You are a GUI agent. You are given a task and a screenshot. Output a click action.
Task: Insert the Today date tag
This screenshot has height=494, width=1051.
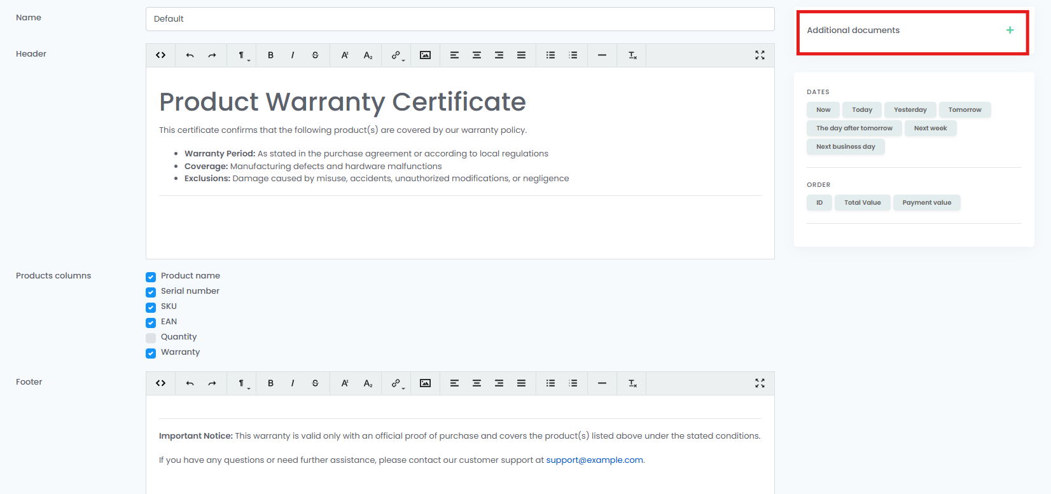[862, 110]
